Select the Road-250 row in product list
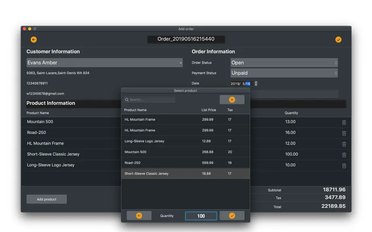Image resolution: width=372 pixels, height=232 pixels. click(x=186, y=163)
